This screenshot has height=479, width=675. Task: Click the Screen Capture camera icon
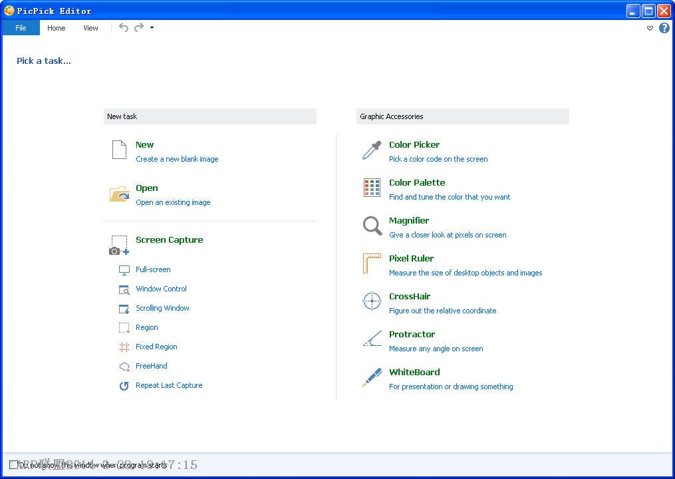coord(119,245)
